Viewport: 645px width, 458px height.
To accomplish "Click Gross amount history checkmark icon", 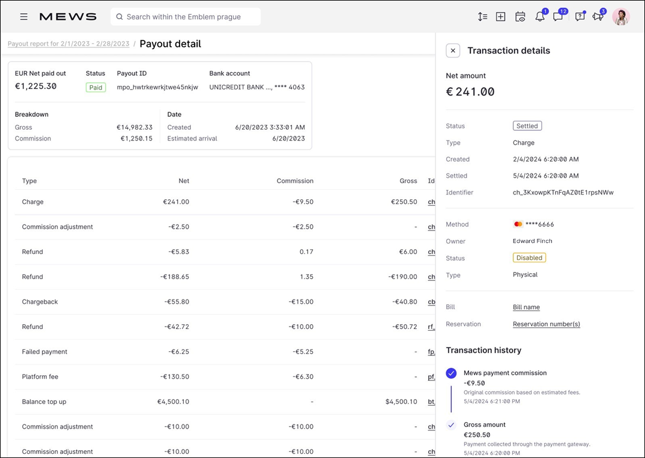I will coord(451,425).
